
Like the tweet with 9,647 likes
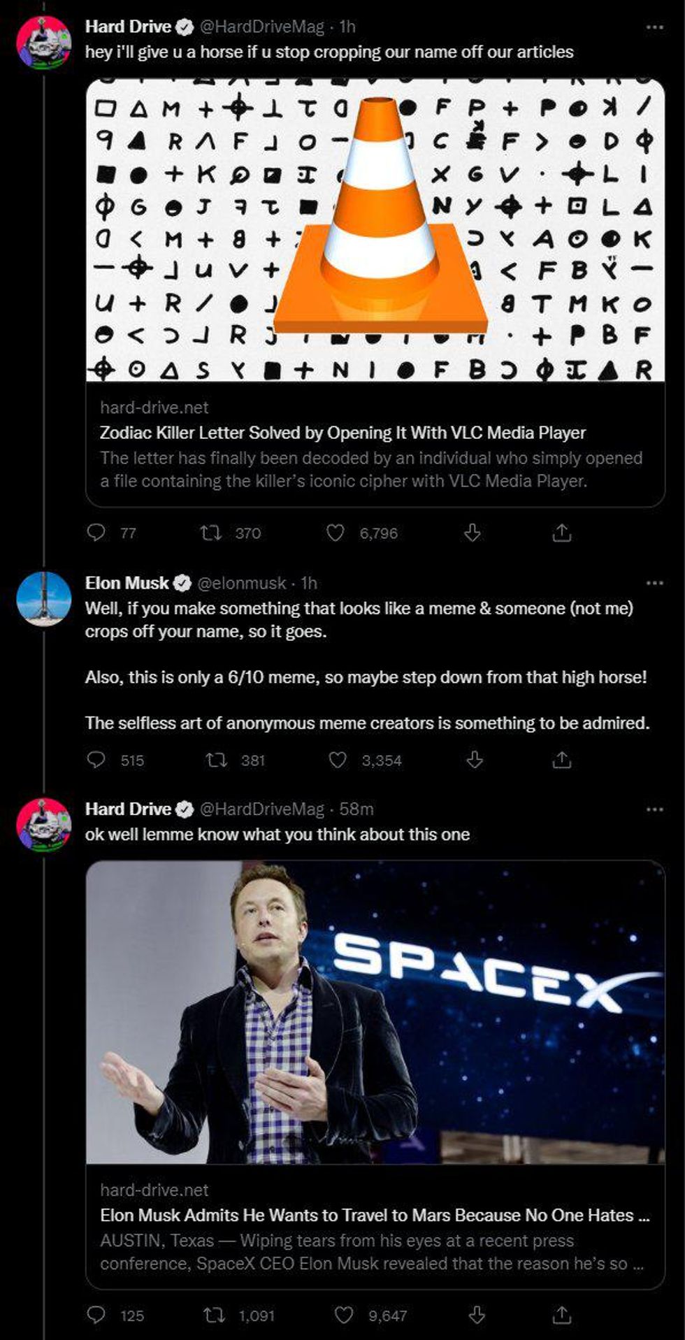click(x=344, y=1316)
